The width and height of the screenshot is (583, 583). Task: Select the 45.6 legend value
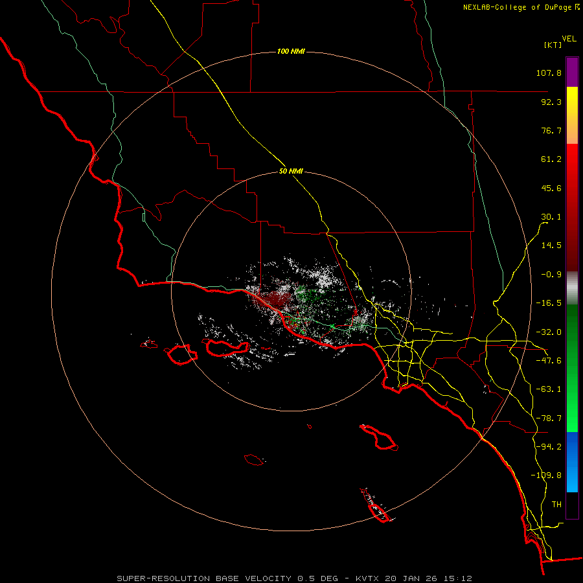click(551, 188)
